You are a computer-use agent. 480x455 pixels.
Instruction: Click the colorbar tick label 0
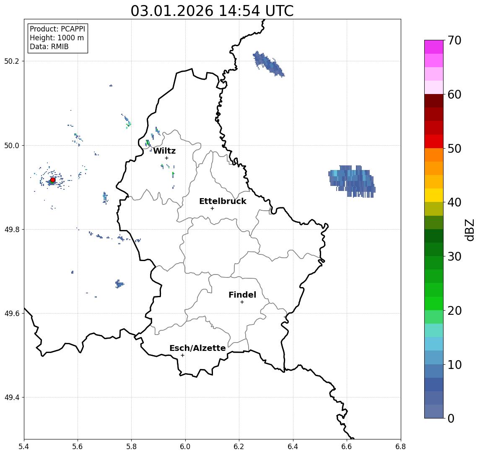(x=451, y=418)
